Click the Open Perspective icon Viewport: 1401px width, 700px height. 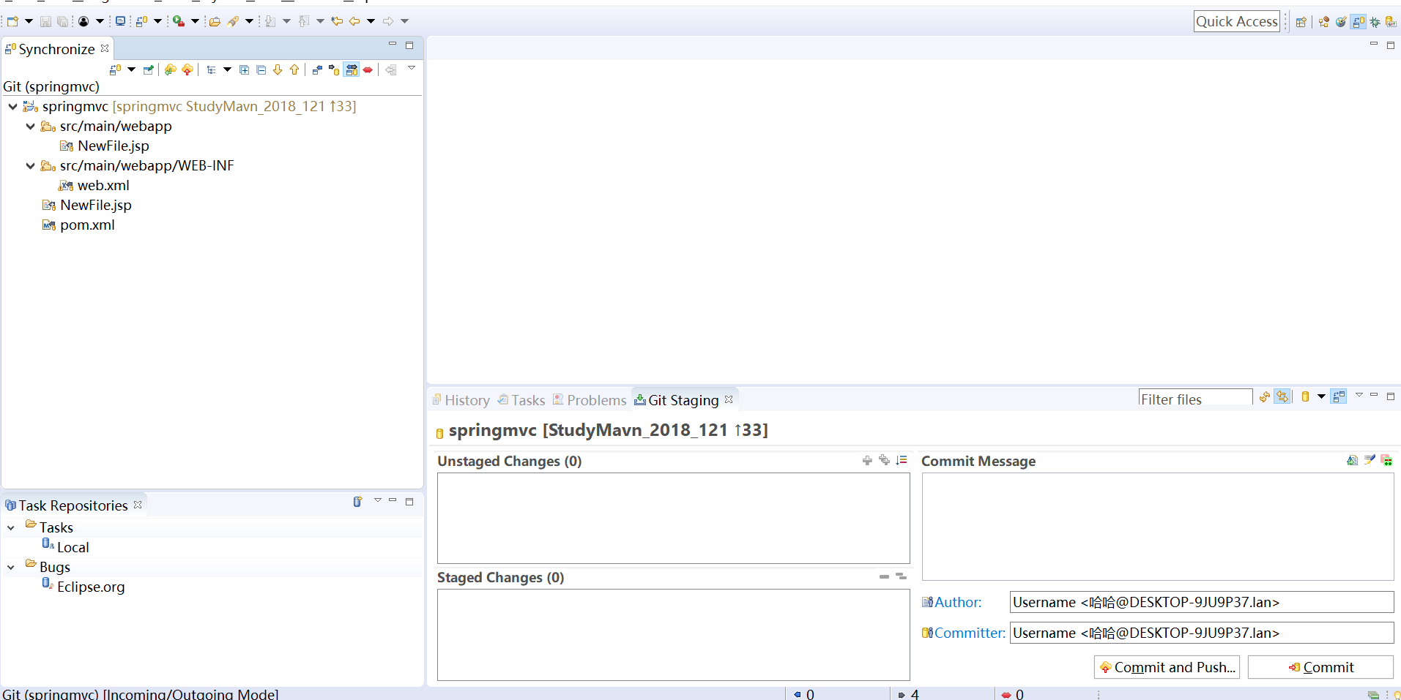[1301, 22]
